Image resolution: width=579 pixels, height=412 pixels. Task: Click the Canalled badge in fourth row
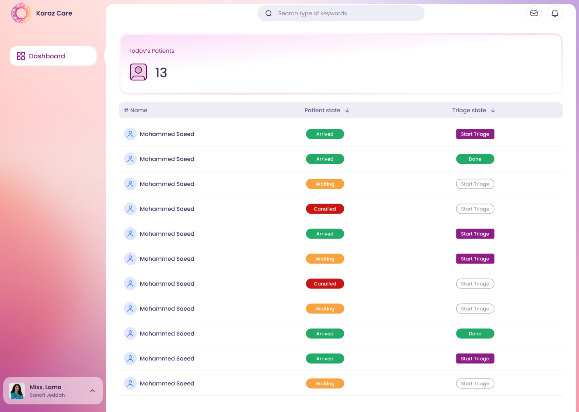(x=325, y=209)
